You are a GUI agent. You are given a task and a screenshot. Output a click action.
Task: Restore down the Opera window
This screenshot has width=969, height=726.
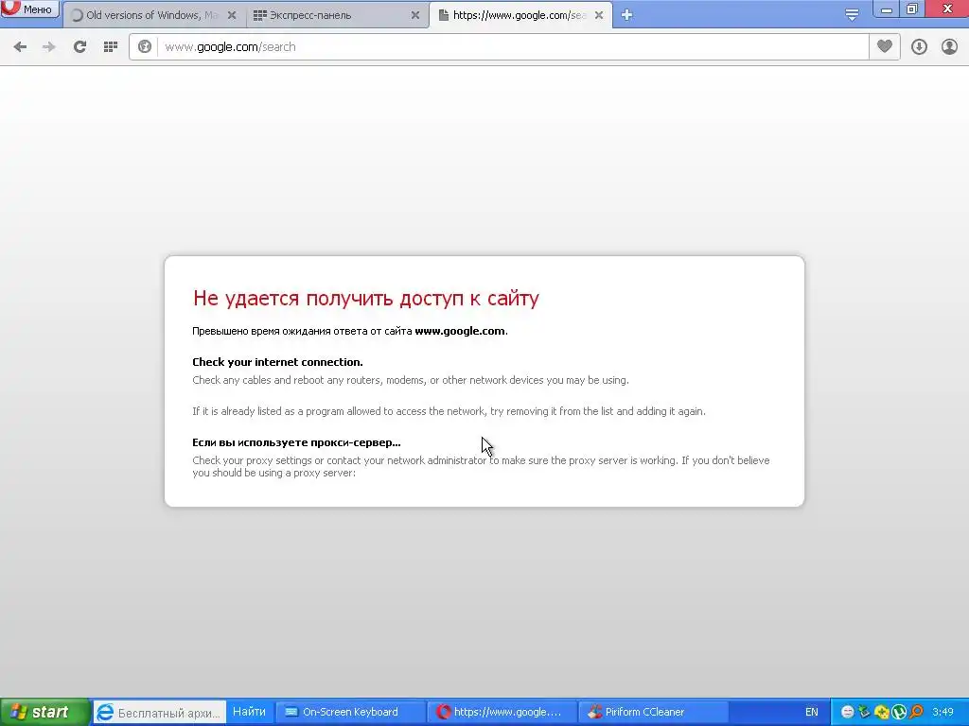pos(911,9)
